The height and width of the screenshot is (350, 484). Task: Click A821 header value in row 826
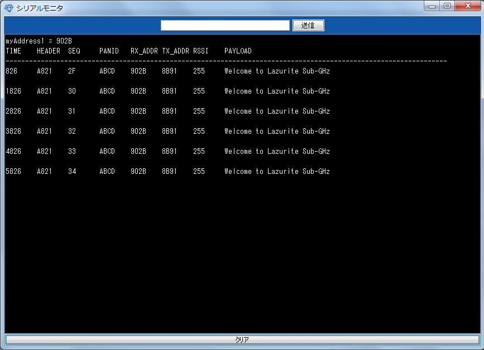pos(45,71)
